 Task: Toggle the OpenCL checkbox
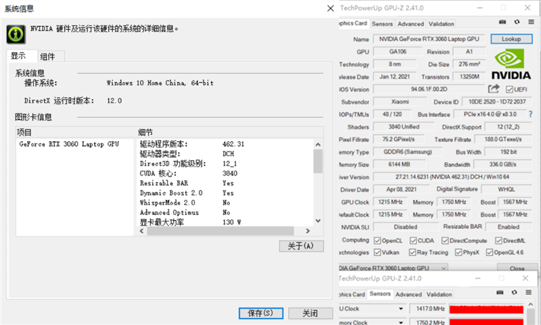[377, 241]
